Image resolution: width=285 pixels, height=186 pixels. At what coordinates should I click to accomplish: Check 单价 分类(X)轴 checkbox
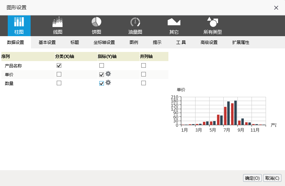coord(59,74)
